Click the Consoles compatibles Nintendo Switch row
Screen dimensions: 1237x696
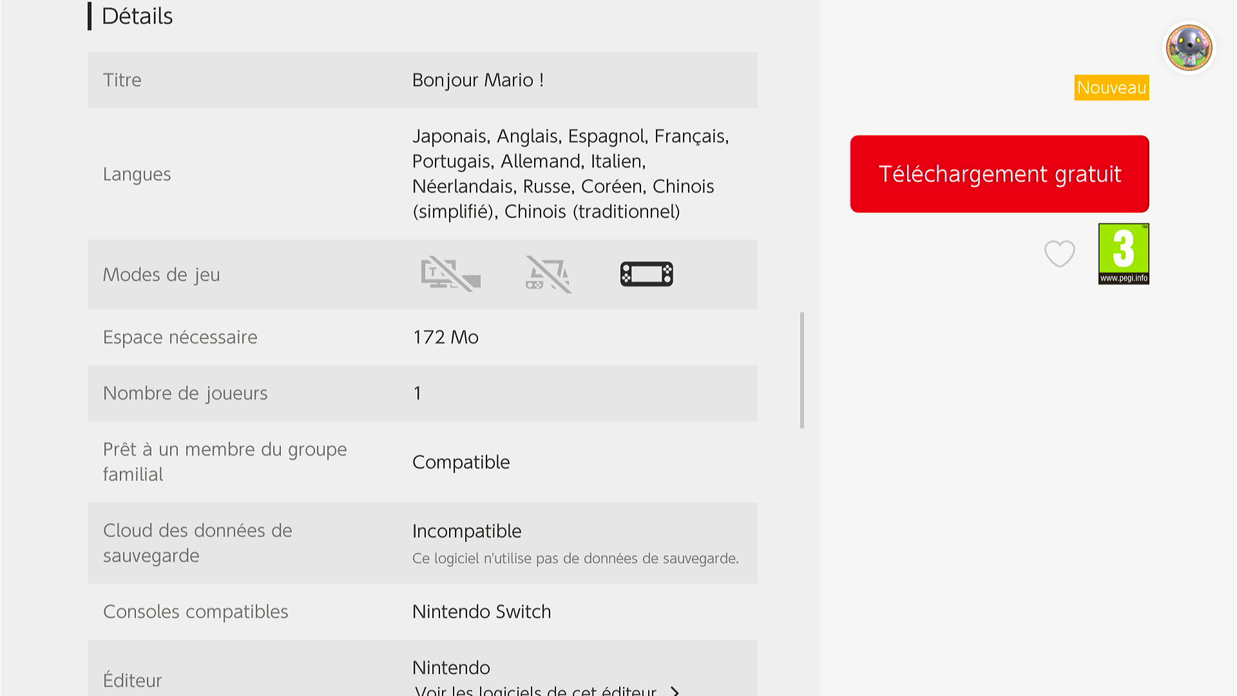coord(422,612)
